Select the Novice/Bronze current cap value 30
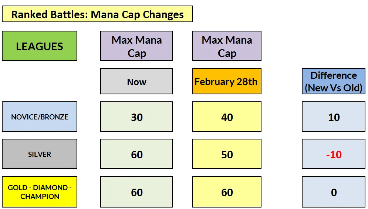The image size is (368, 209). [x=136, y=117]
